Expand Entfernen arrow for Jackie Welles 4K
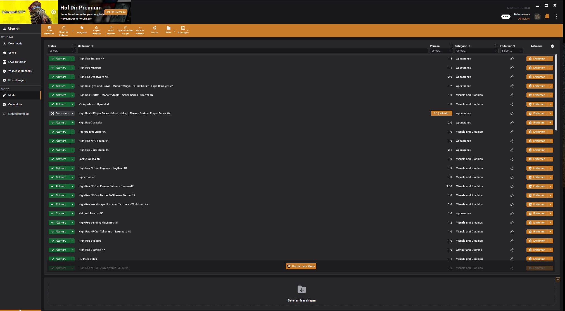The image size is (565, 311). [x=550, y=159]
